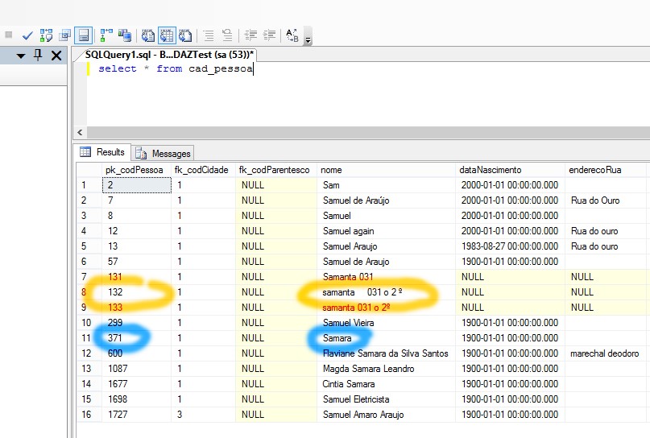
Task: Click the nome cell 'Samuel Vieira'
Action: coord(386,323)
